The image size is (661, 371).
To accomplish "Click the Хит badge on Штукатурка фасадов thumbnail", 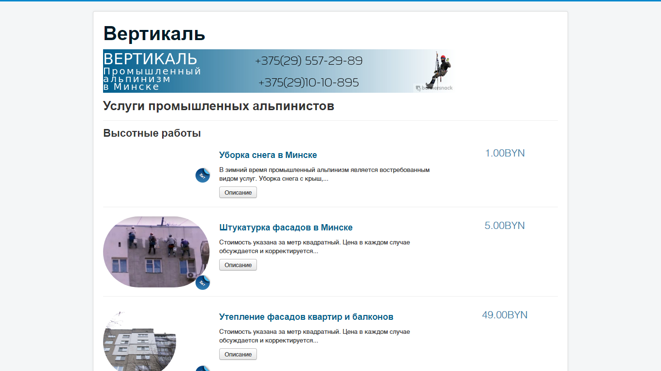I will 203,283.
